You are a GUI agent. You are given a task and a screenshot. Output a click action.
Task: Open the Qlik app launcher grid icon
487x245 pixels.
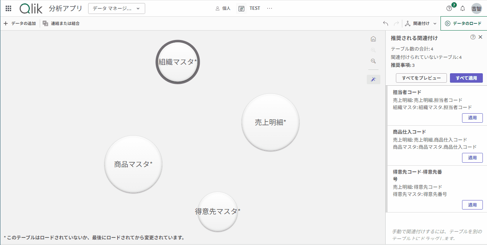pyautogui.click(x=8, y=8)
